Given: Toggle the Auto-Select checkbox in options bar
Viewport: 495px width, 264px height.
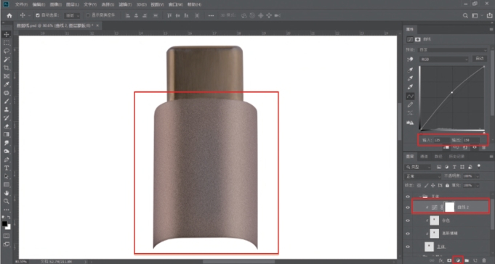Looking at the screenshot, I should tap(38, 15).
